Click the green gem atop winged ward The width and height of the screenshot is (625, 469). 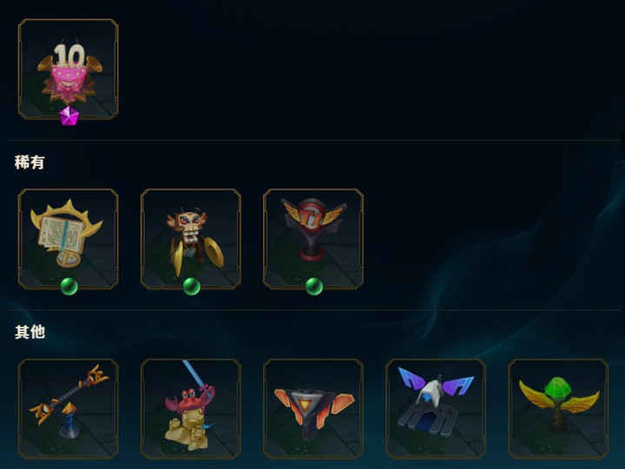click(x=558, y=388)
